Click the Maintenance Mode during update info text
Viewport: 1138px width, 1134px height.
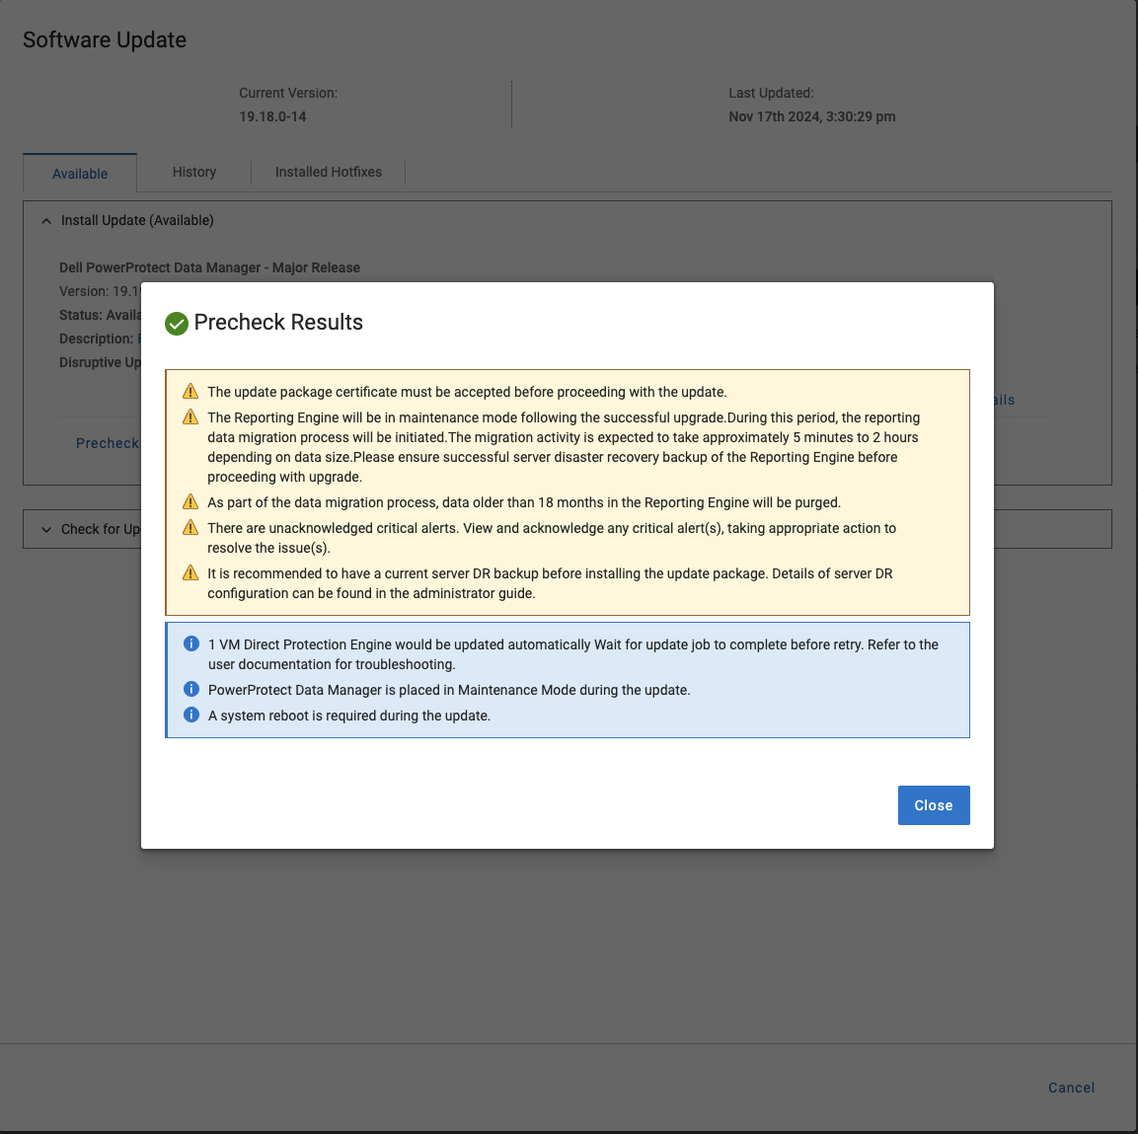pos(449,690)
